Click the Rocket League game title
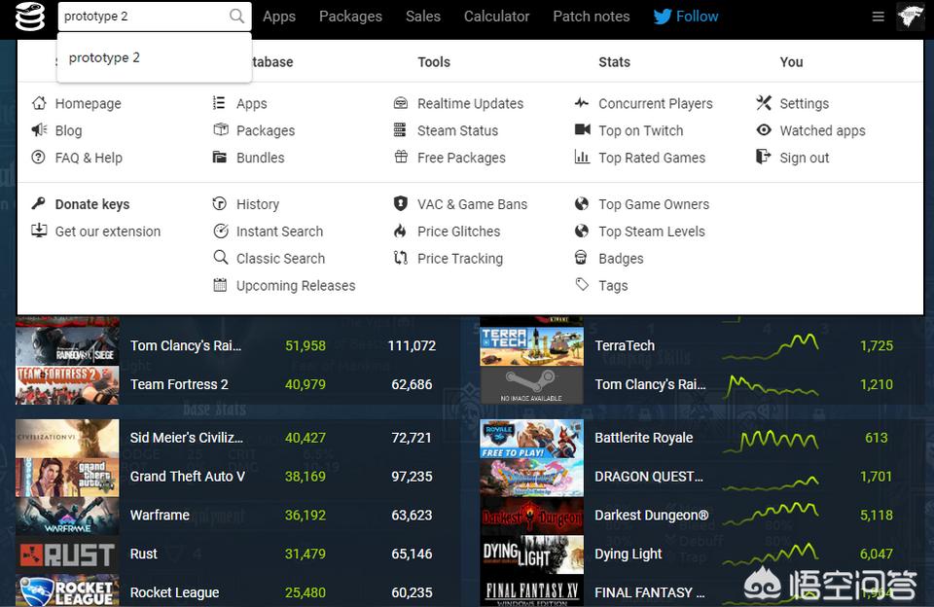The image size is (934, 607). tap(174, 592)
